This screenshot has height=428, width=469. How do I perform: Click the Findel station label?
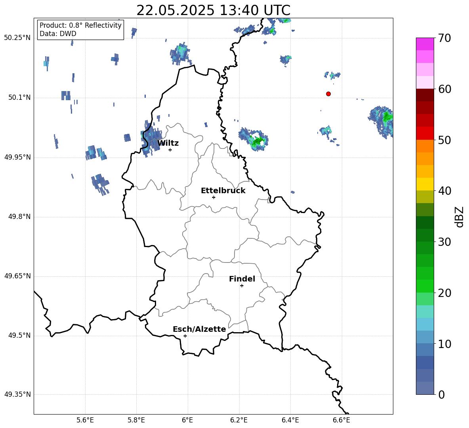pyautogui.click(x=242, y=279)
